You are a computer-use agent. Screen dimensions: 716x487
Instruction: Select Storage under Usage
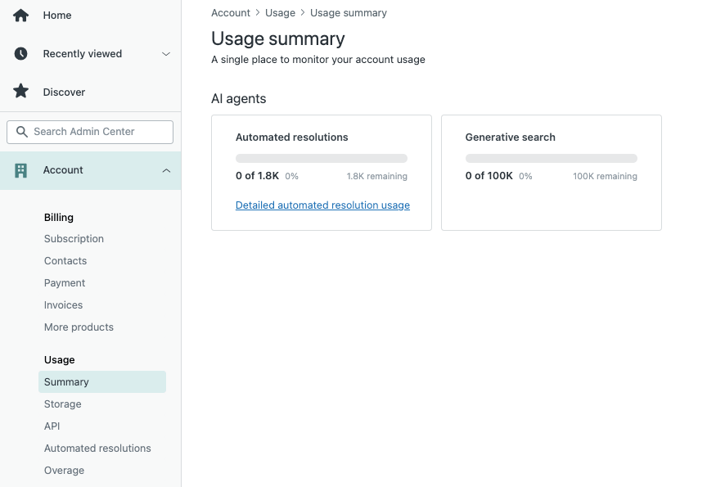coord(62,404)
